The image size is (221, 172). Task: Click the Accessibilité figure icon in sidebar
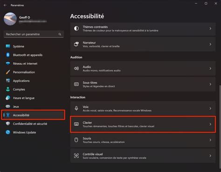click(x=8, y=115)
